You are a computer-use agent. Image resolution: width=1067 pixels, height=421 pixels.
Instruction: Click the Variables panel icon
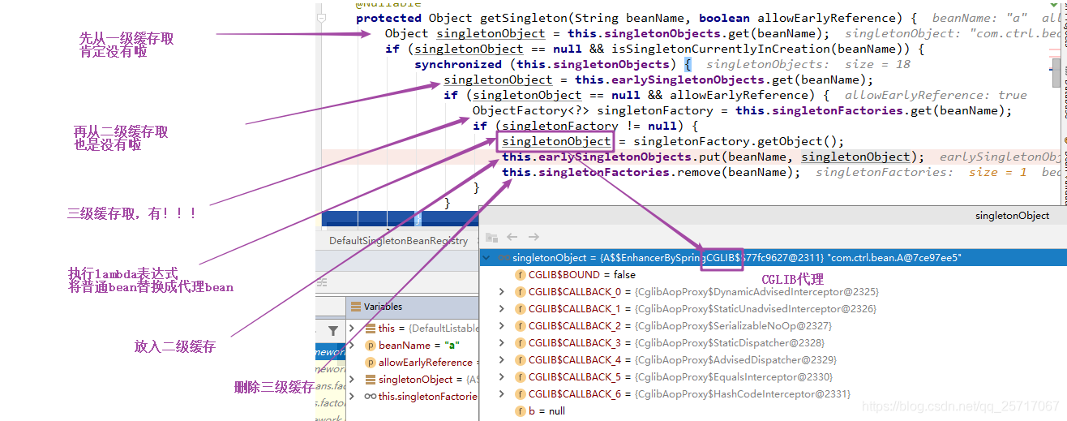tap(356, 307)
